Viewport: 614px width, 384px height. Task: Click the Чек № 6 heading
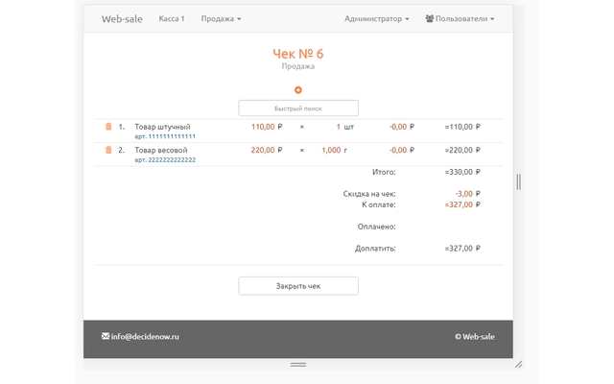pos(298,54)
